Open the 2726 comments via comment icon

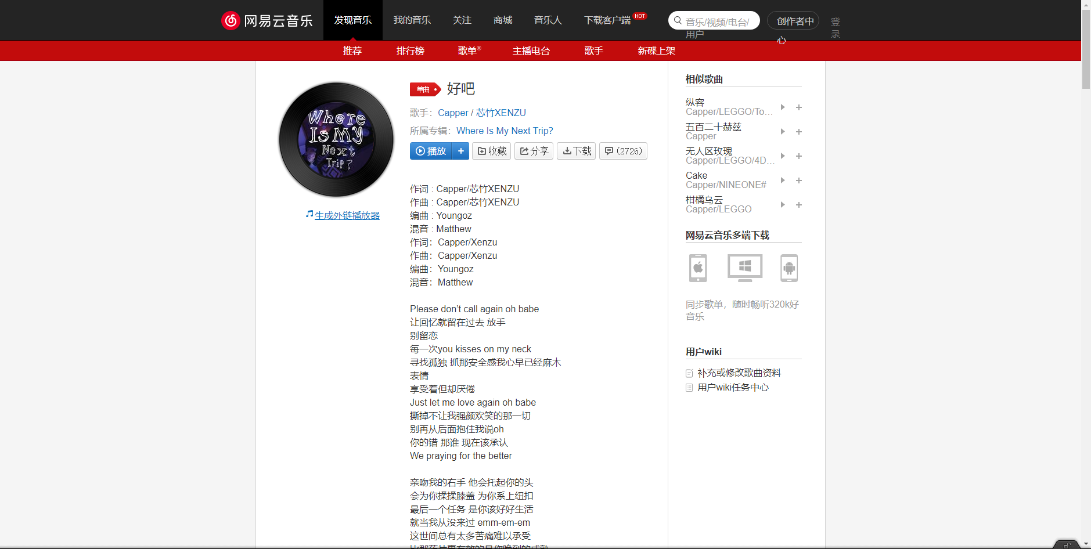(x=608, y=151)
